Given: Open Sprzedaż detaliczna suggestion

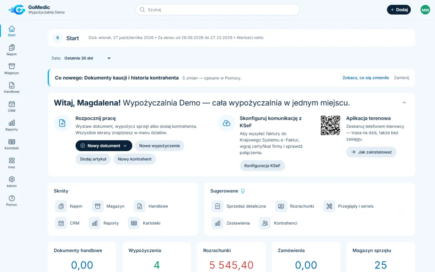Looking at the screenshot, I should pyautogui.click(x=239, y=206).
